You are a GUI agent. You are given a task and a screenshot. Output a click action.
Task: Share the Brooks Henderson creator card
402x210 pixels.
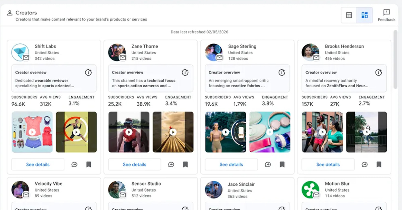[x=364, y=165]
